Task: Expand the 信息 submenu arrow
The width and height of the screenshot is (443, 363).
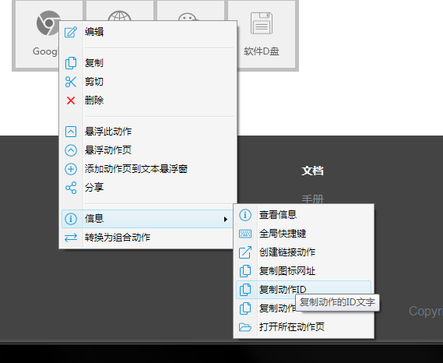Action: (226, 219)
